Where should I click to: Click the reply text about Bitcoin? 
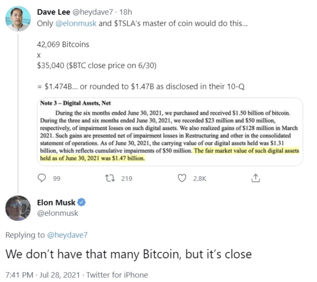pyautogui.click(x=128, y=254)
